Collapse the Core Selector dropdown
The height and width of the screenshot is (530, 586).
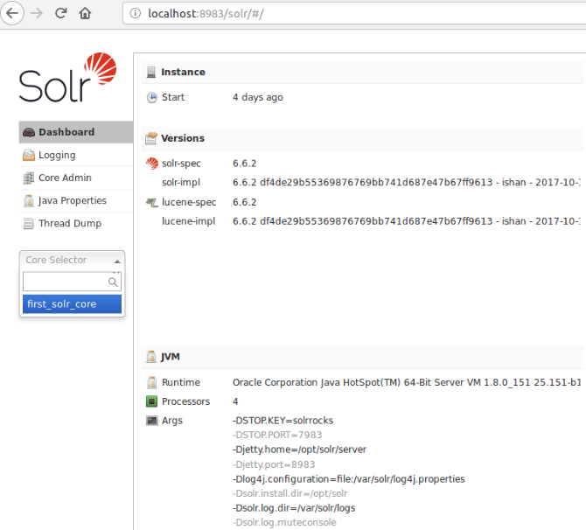pos(72,260)
